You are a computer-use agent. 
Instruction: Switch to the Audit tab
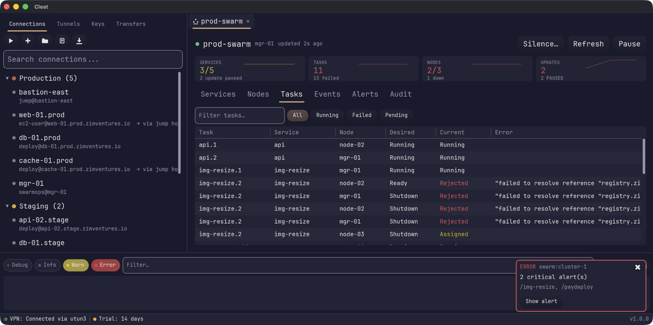pos(401,94)
